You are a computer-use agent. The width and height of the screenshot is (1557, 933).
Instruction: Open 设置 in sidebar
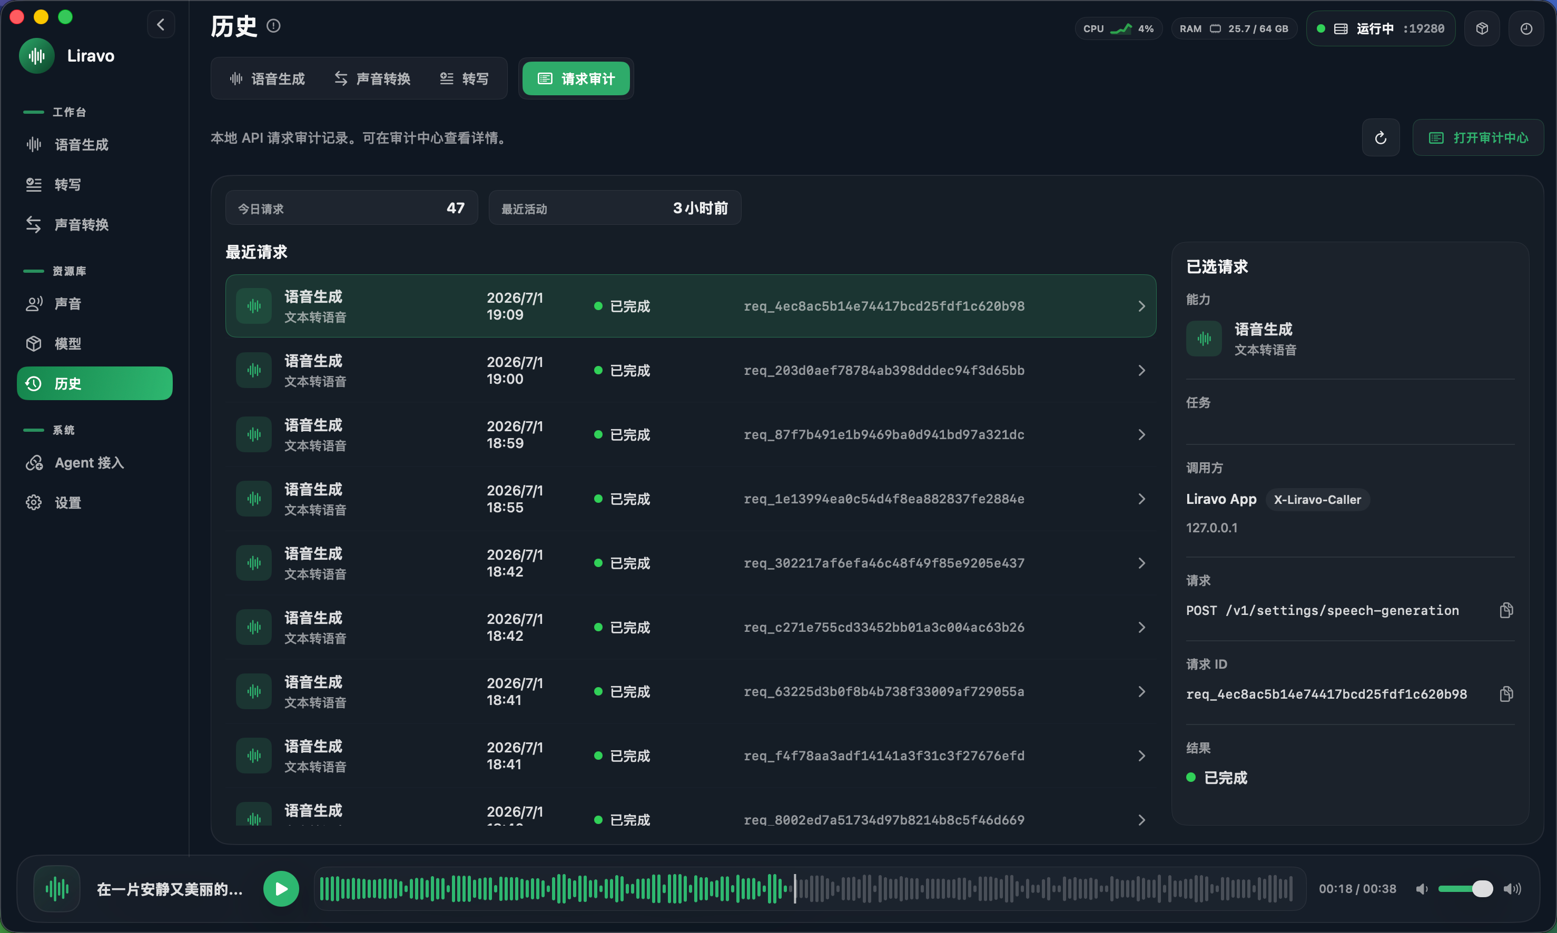[95, 503]
